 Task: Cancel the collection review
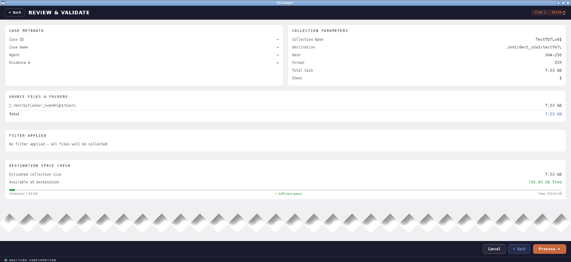click(494, 249)
